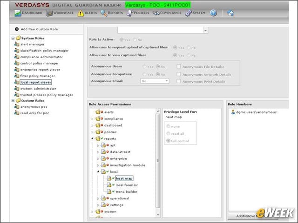Screen dimensions: 298x223
Task: Set Role Is Active to No
Action: click(x=135, y=39)
